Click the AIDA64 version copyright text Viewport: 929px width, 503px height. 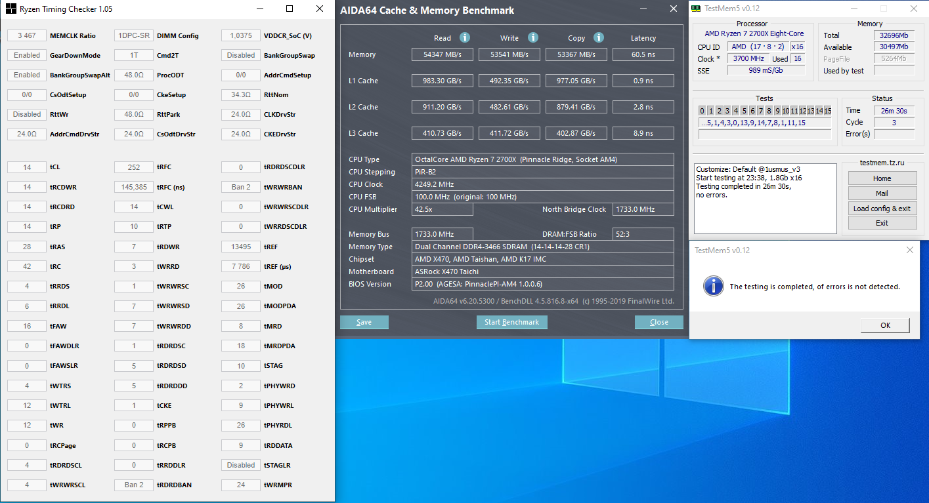(554, 301)
